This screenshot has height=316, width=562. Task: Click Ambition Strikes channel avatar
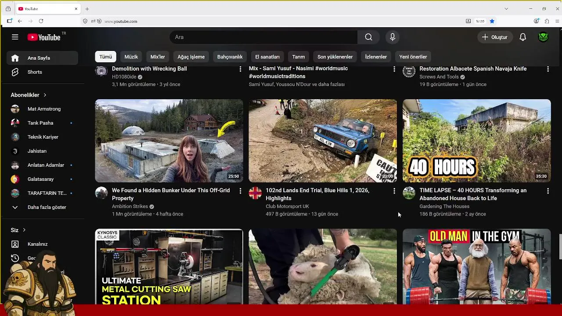click(101, 193)
